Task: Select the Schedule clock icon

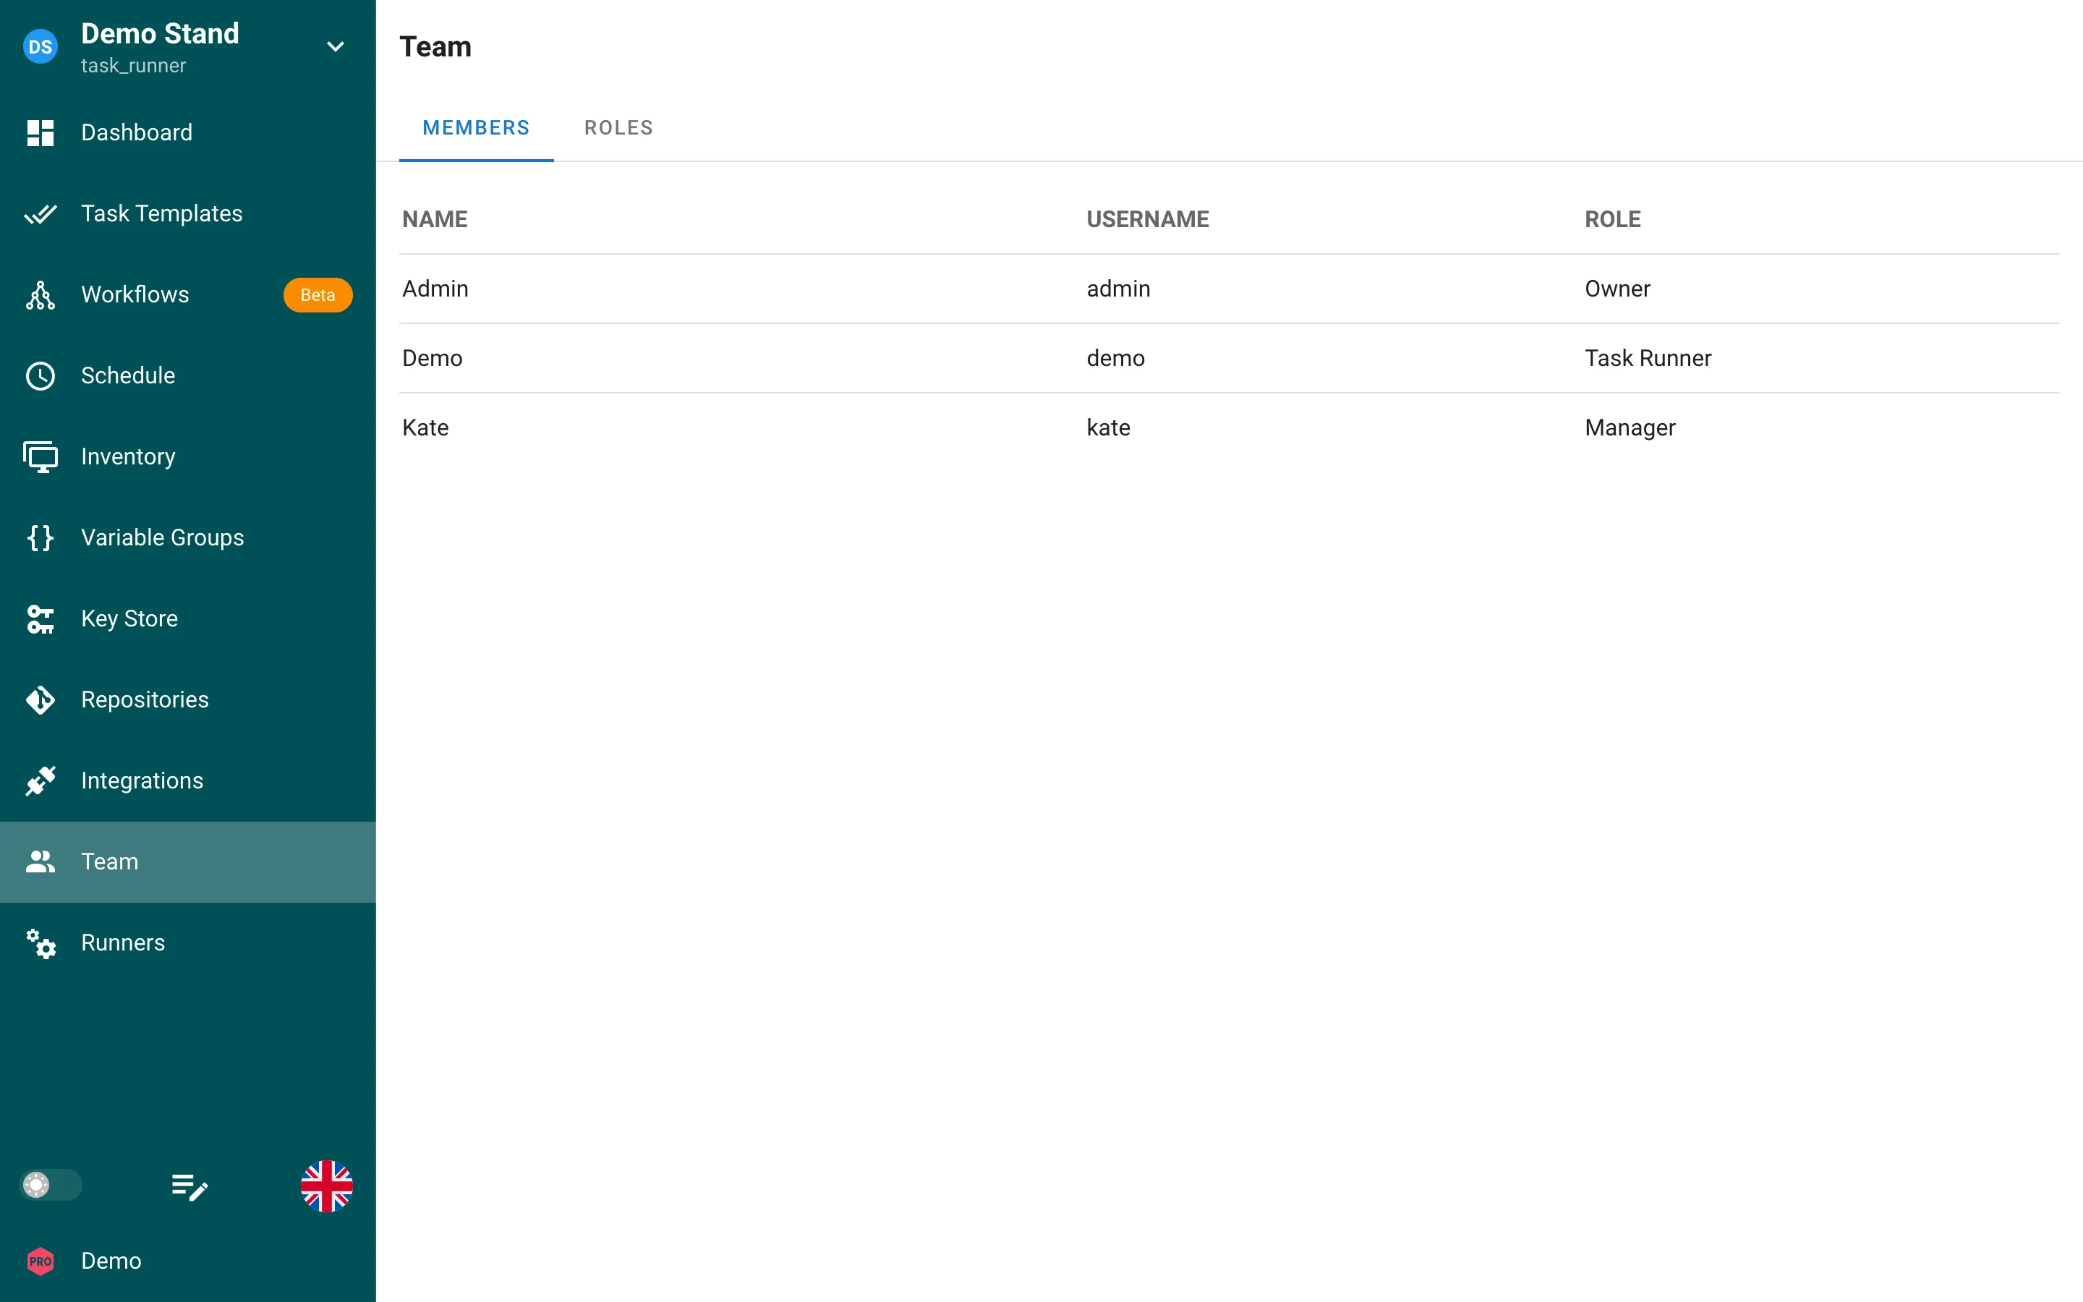Action: click(41, 375)
